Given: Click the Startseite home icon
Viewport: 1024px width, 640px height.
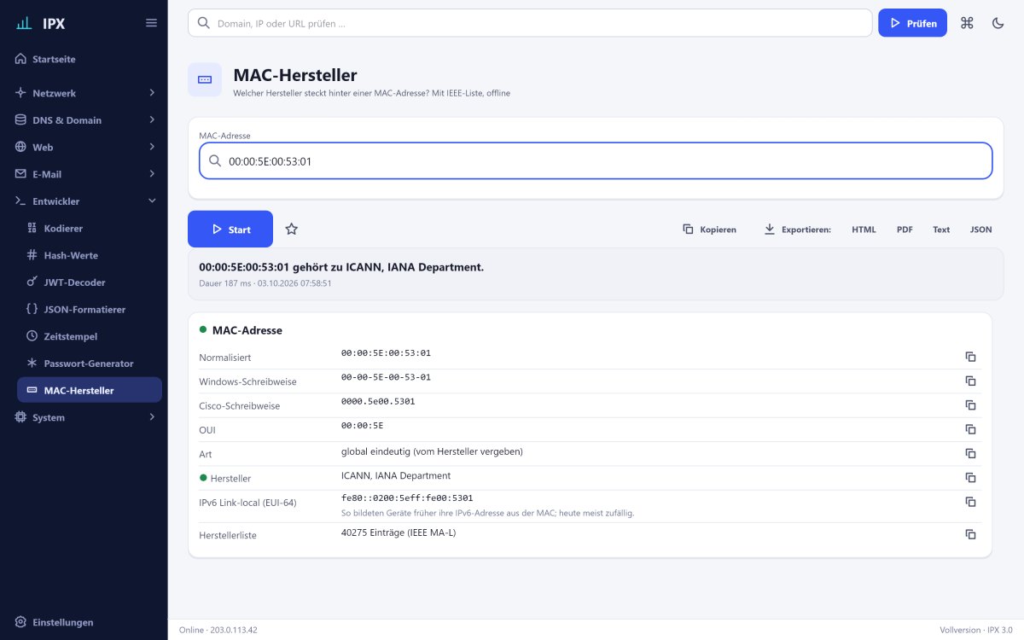Looking at the screenshot, I should pyautogui.click(x=20, y=59).
